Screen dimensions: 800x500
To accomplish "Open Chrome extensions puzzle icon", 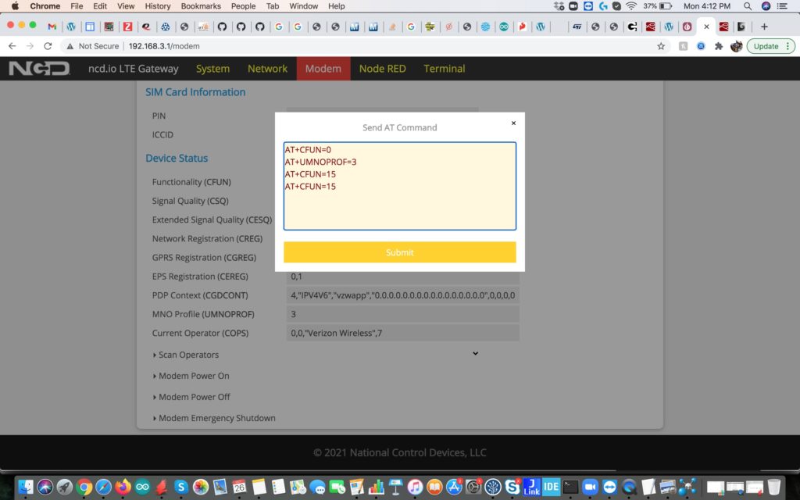I will pyautogui.click(x=718, y=46).
